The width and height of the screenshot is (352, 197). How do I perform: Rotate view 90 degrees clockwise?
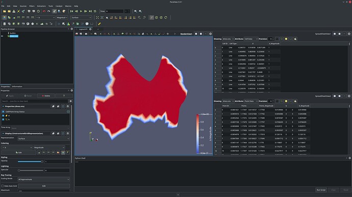point(139,17)
